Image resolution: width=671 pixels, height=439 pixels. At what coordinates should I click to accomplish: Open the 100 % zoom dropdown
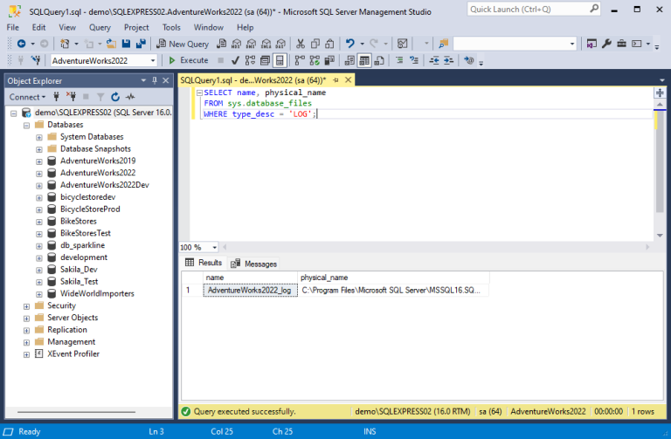[214, 248]
